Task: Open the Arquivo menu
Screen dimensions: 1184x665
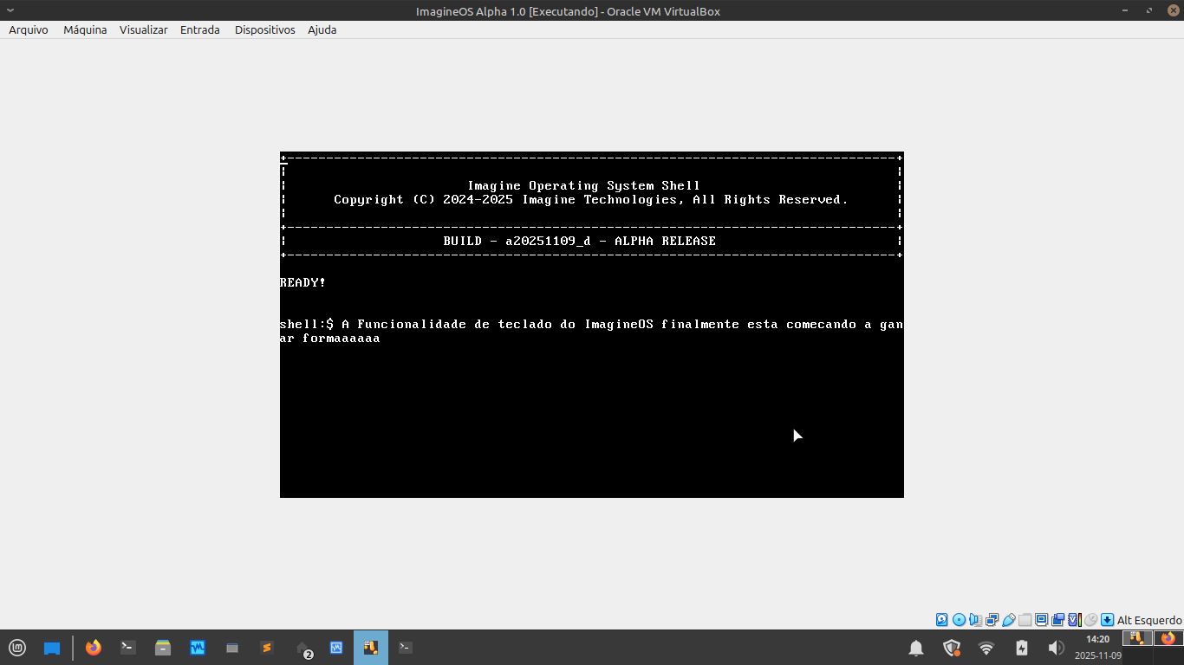Action: (29, 29)
